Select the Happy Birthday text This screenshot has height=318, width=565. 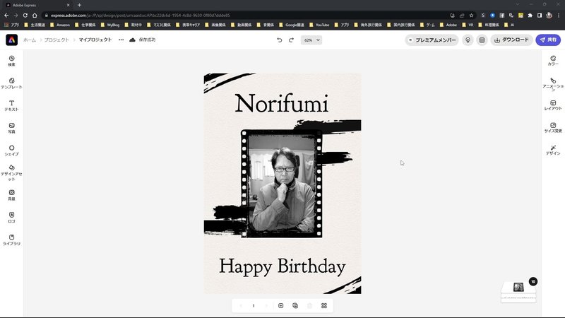point(282,267)
